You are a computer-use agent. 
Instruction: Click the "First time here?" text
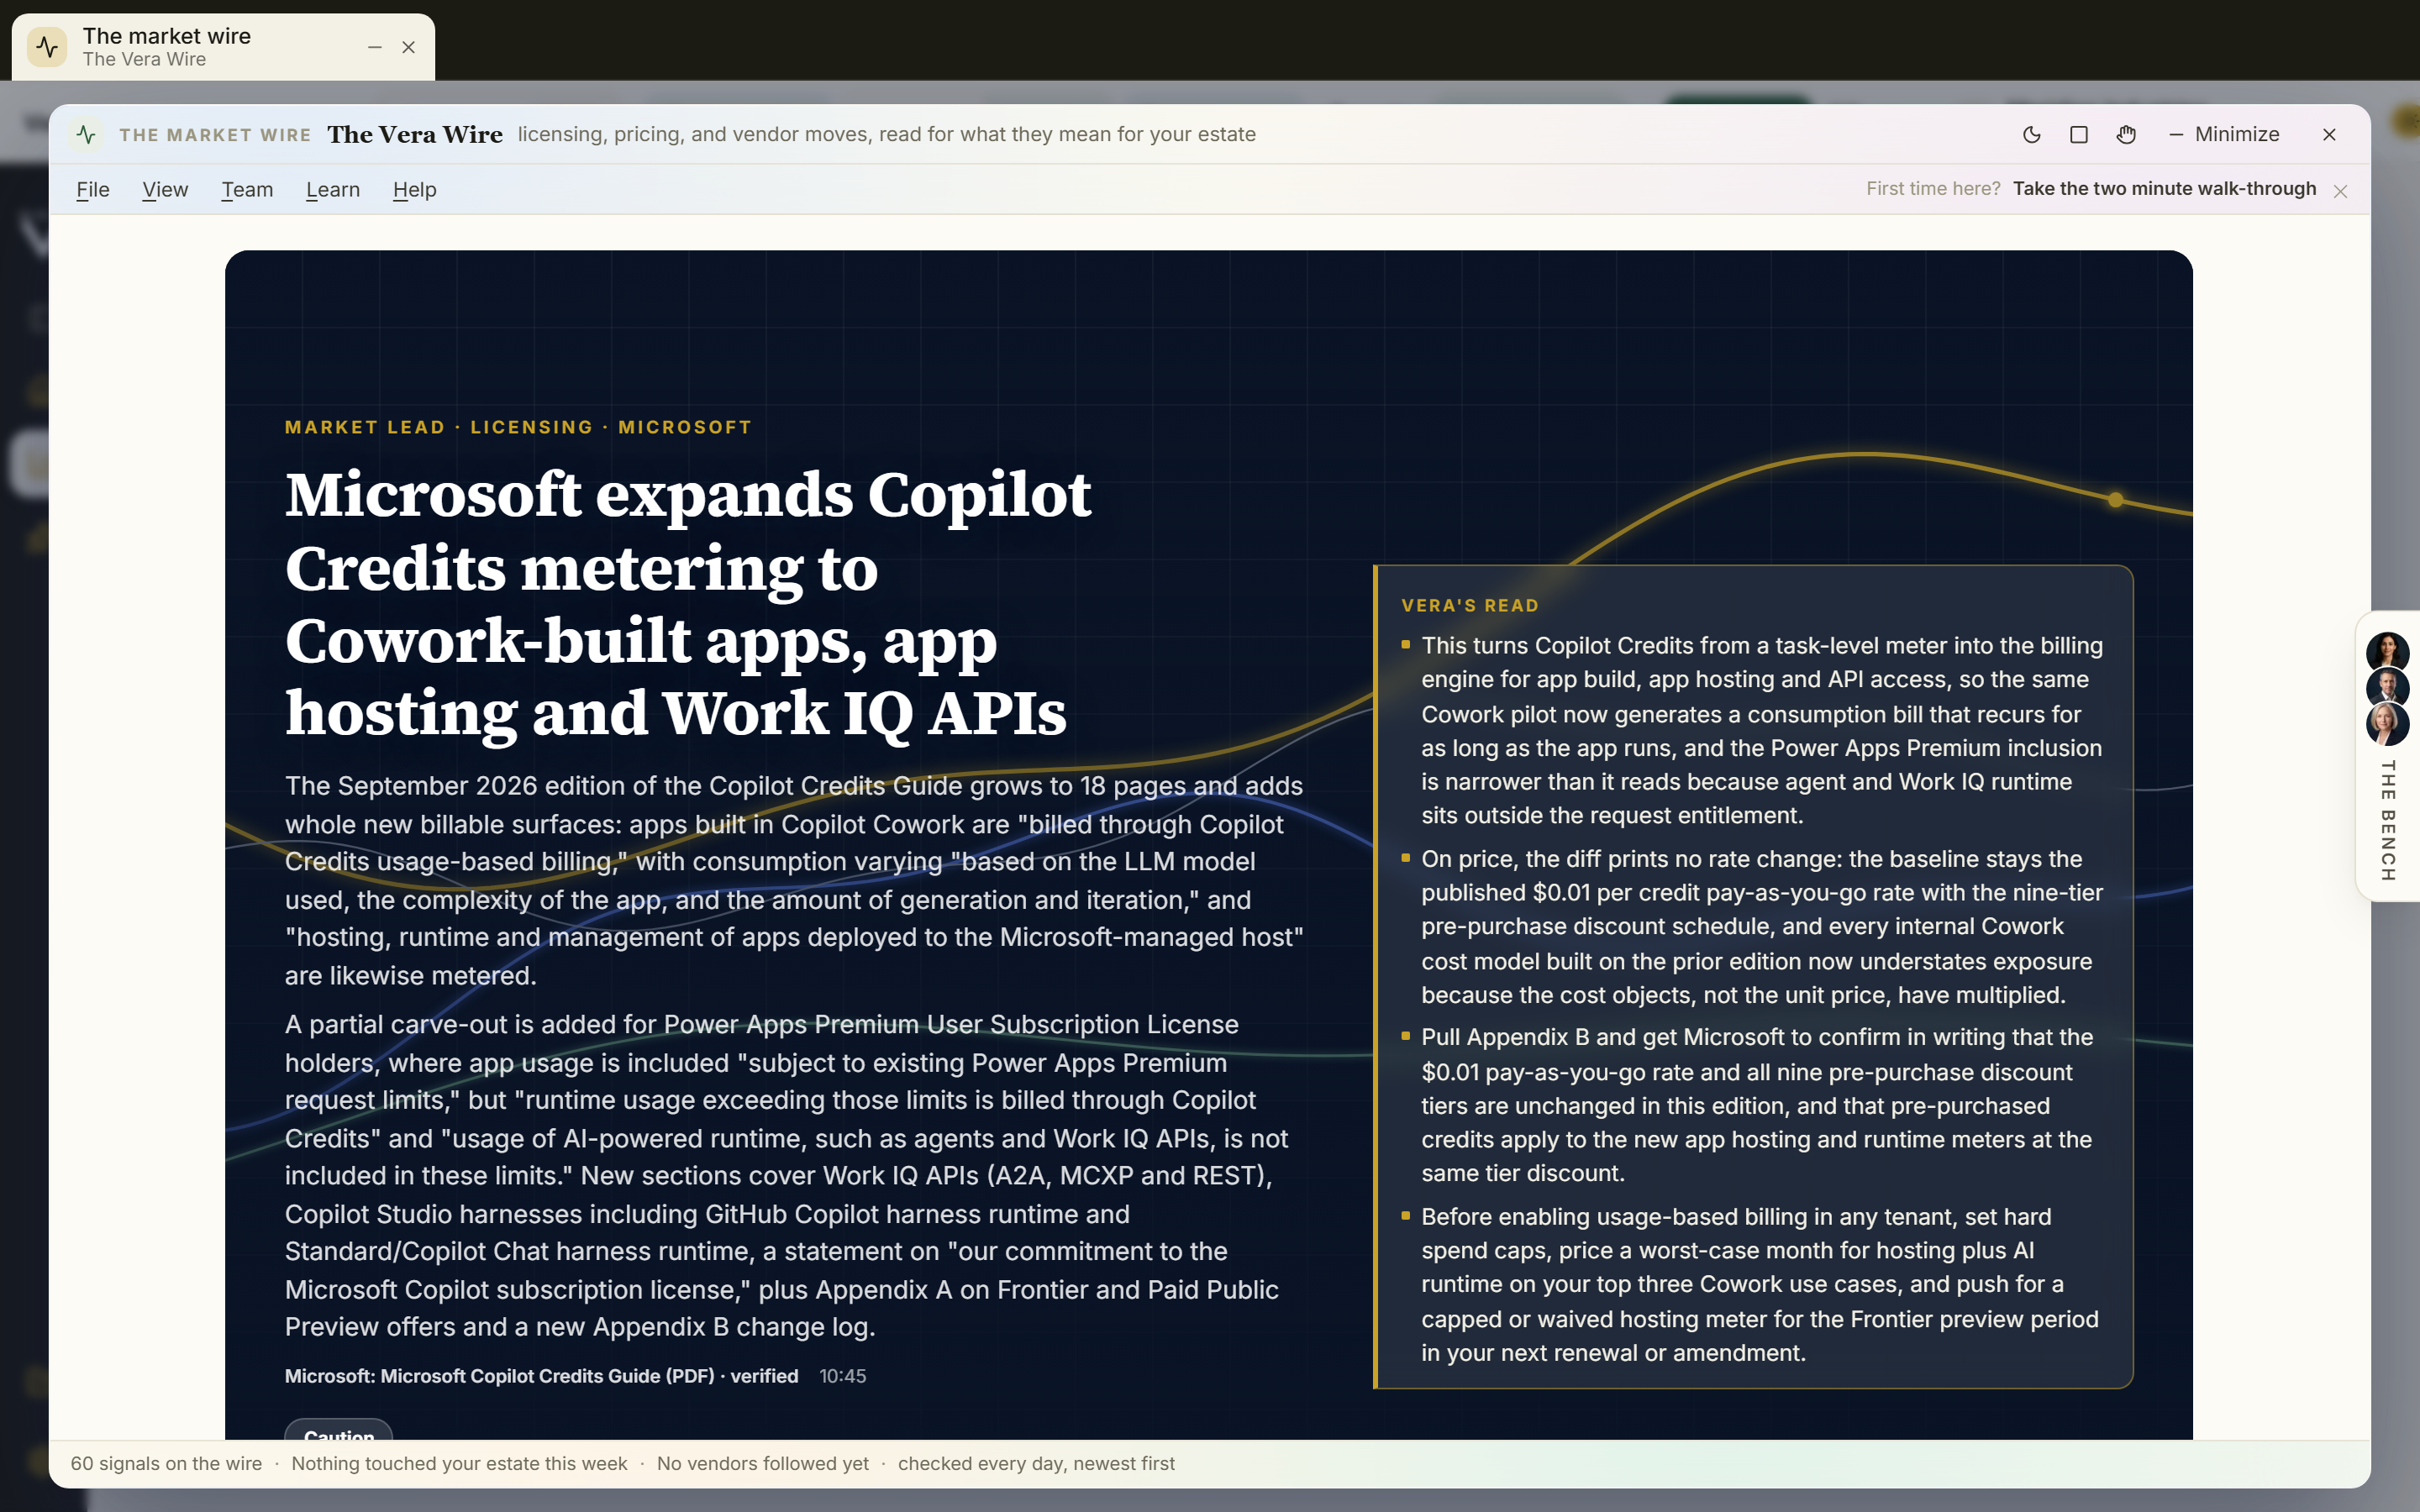click(x=1933, y=189)
